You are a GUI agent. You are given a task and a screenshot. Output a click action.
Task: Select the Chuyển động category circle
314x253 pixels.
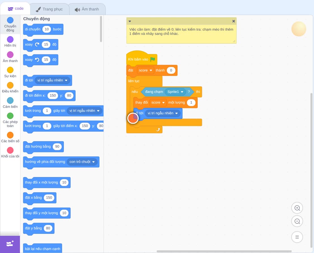(10, 20)
